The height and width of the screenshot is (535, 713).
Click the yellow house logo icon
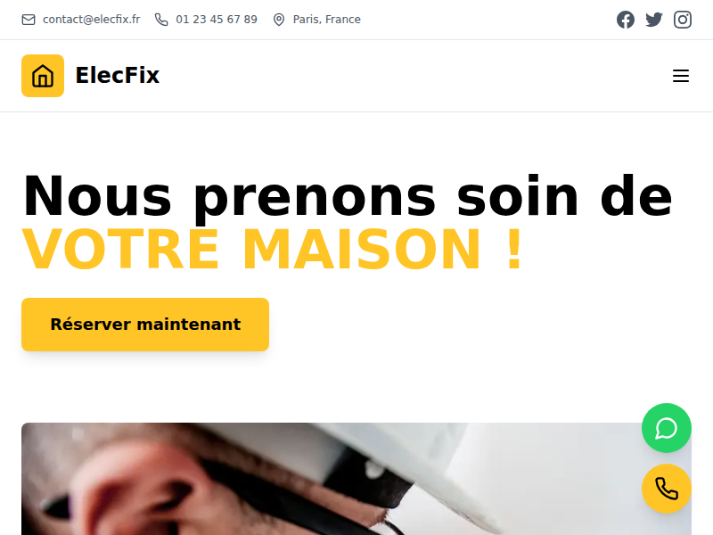click(43, 76)
